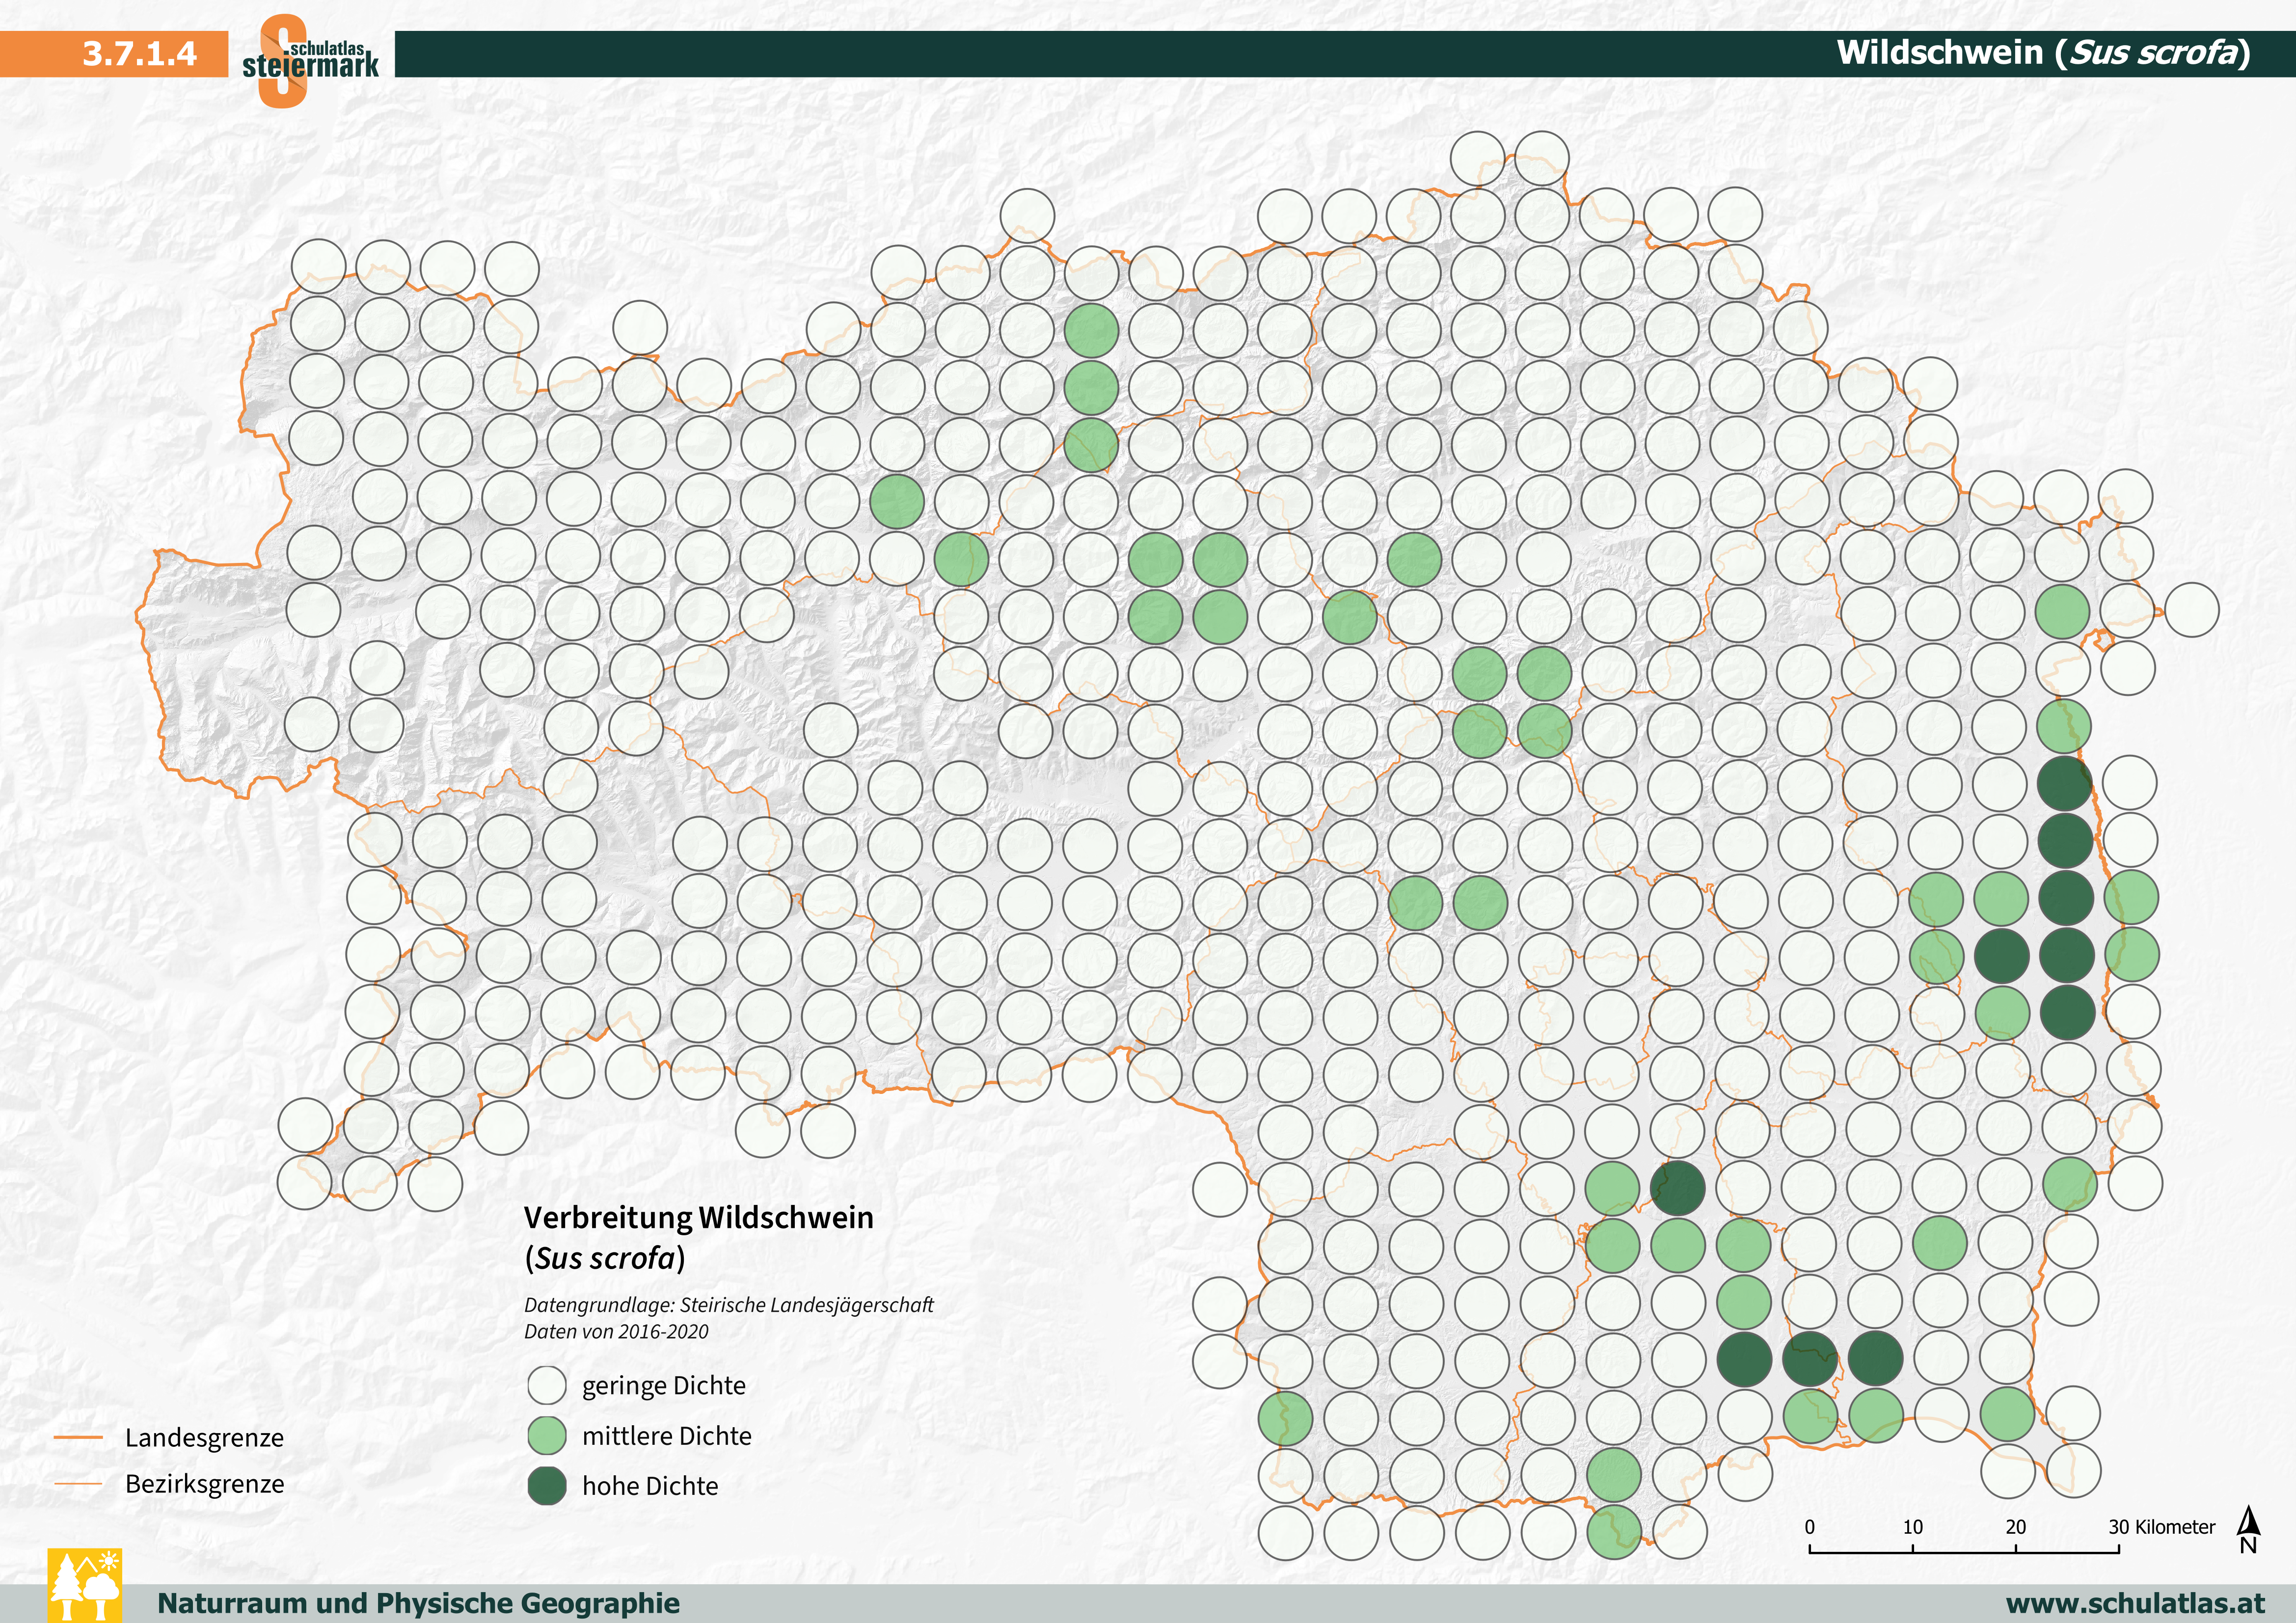Open the www.schulatlas.at link

[x=2135, y=1603]
